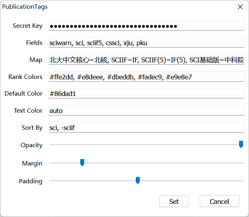This screenshot has width=249, height=217.
Task: Select the Rank Colors input field
Action: pyautogui.click(x=146, y=77)
